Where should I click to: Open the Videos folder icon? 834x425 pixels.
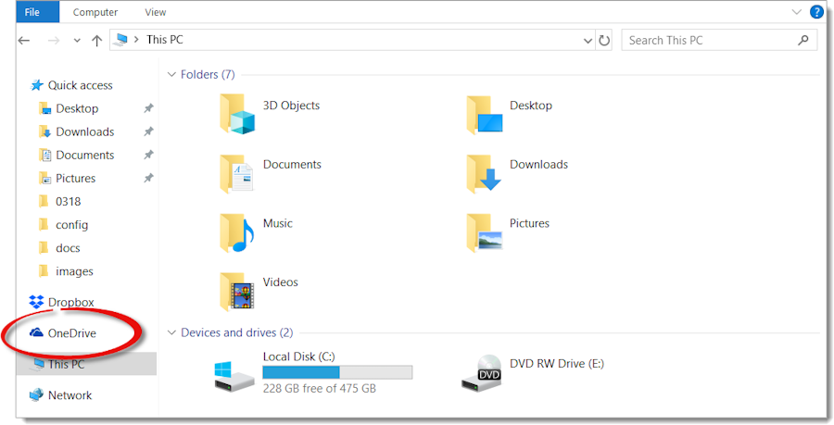(237, 291)
